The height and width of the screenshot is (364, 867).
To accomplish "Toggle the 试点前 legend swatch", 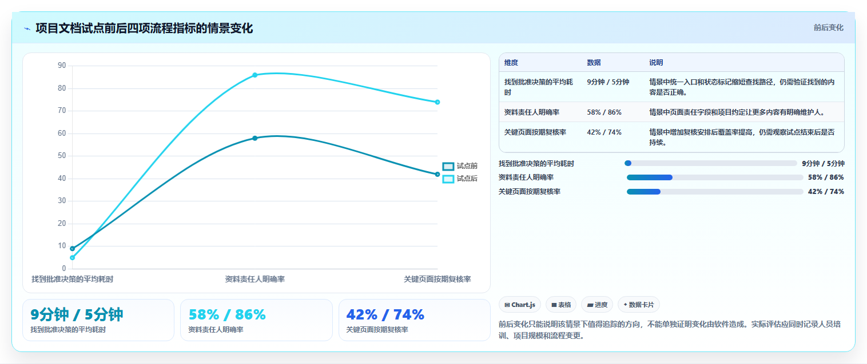I will [448, 166].
